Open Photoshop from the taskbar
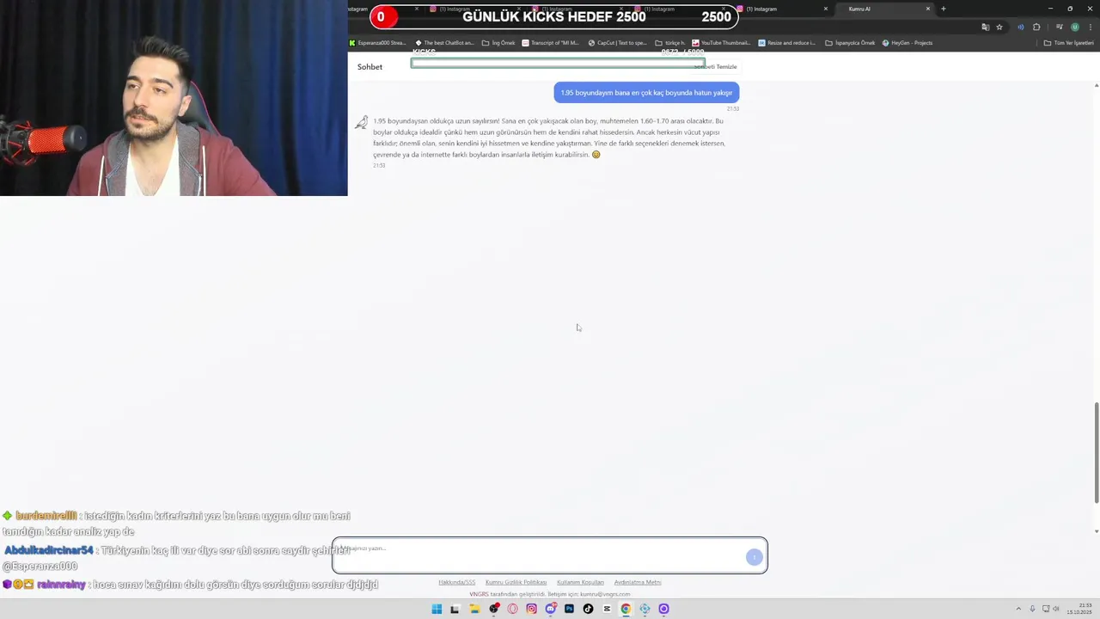Image resolution: width=1100 pixels, height=619 pixels. pyautogui.click(x=569, y=609)
